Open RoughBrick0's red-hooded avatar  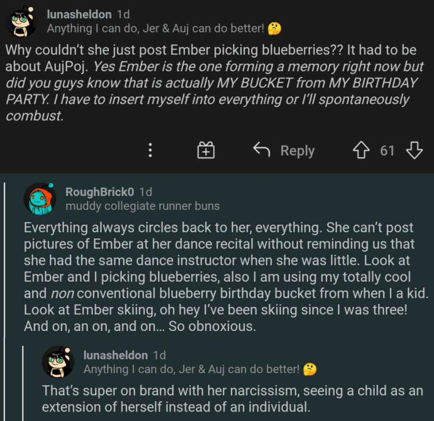pyautogui.click(x=40, y=199)
